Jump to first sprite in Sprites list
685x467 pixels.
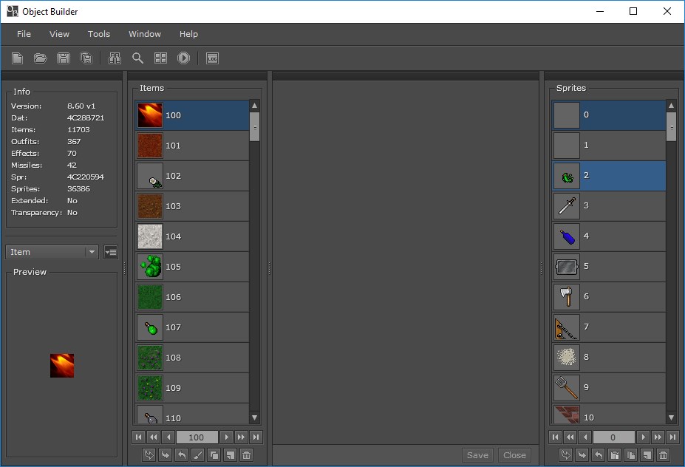click(x=555, y=437)
